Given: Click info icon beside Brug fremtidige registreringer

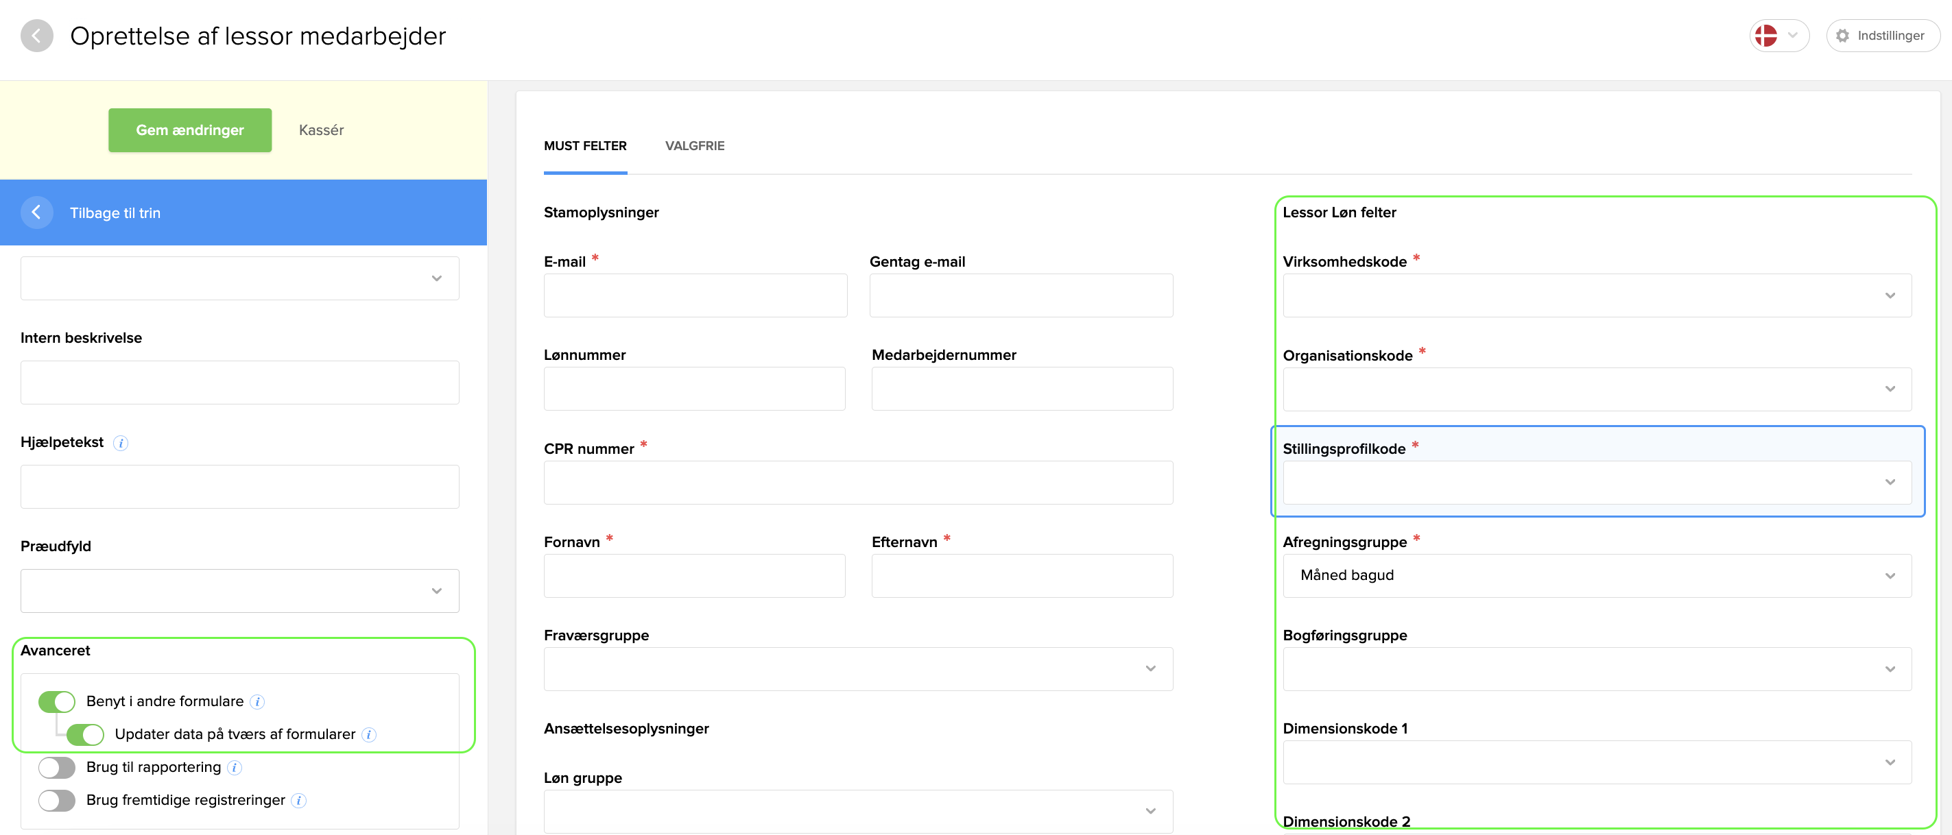Looking at the screenshot, I should pyautogui.click(x=299, y=801).
